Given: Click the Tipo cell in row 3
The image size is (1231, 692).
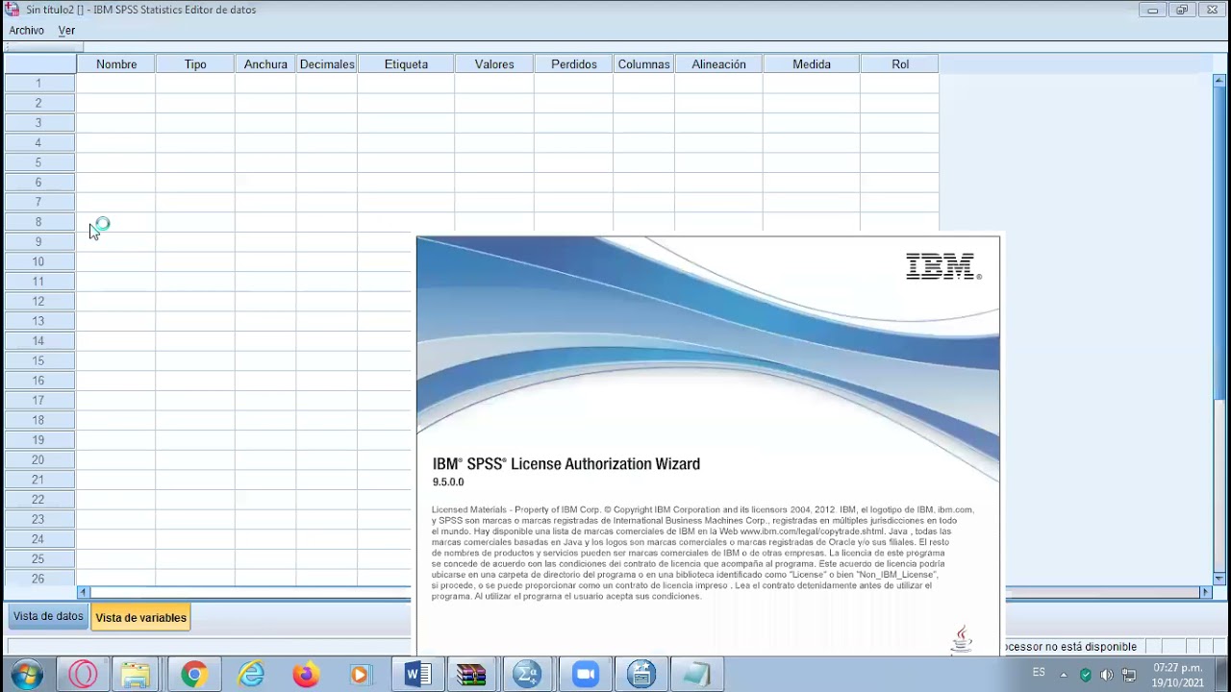Looking at the screenshot, I should click(x=195, y=123).
